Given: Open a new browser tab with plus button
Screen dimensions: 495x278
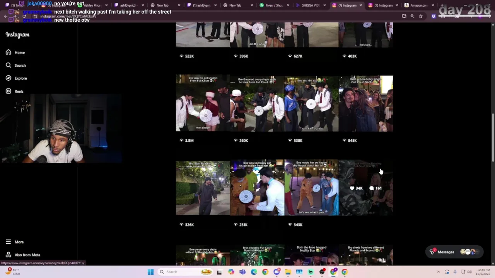Looking at the screenshot, I should click(x=442, y=5).
